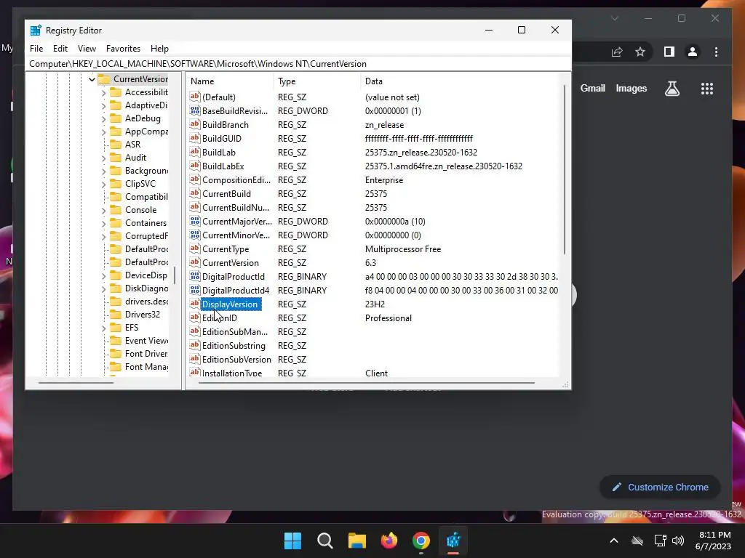Click the registry path address bar

point(298,64)
